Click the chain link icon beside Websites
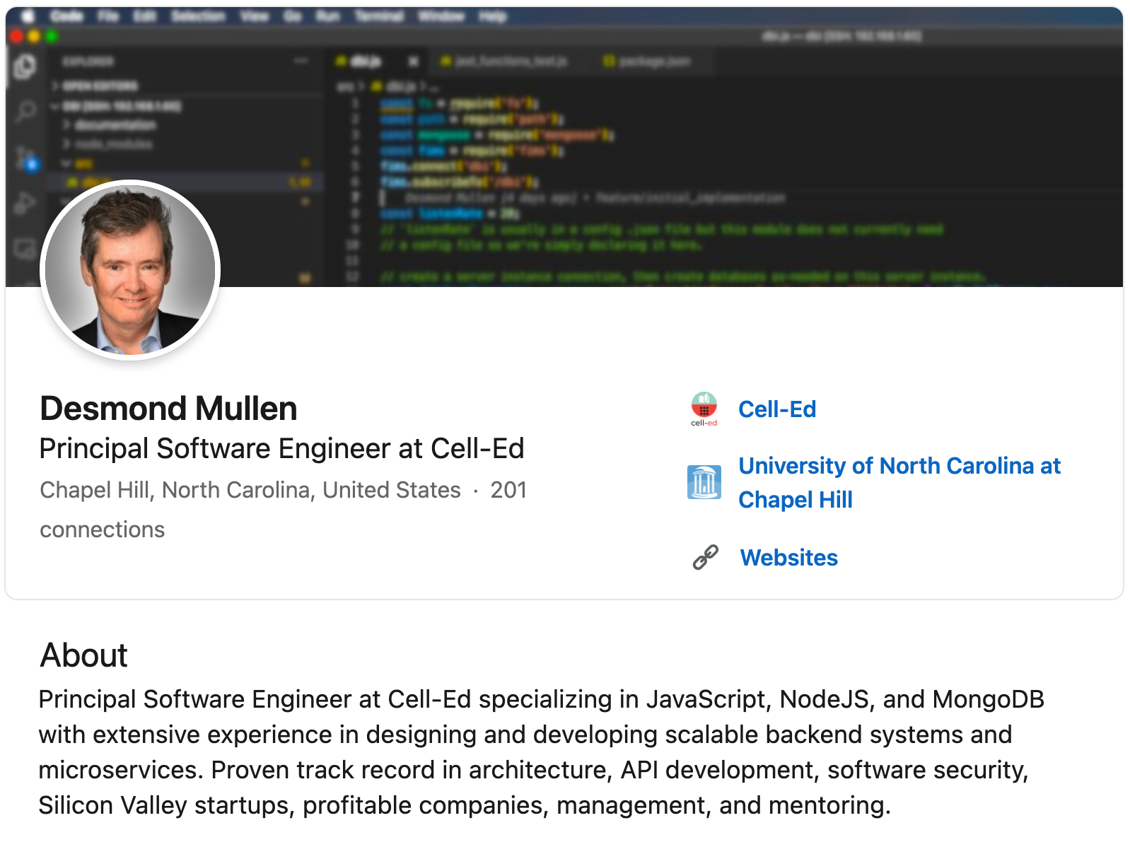 click(x=706, y=557)
